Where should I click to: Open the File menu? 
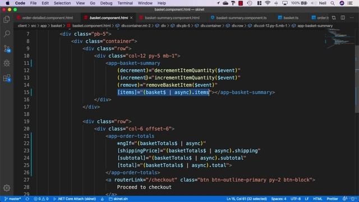[x=33, y=3]
